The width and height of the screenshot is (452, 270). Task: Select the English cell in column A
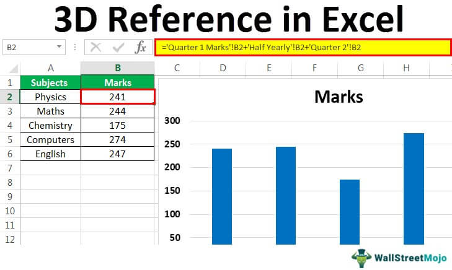click(50, 154)
